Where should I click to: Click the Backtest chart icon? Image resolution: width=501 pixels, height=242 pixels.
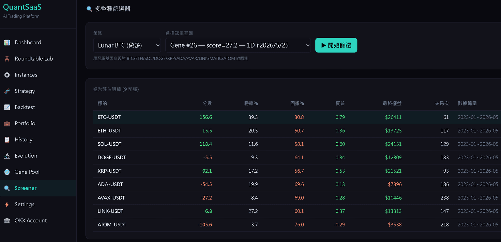(7, 107)
